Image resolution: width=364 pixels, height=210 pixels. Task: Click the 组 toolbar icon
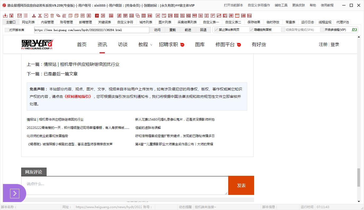176,16
